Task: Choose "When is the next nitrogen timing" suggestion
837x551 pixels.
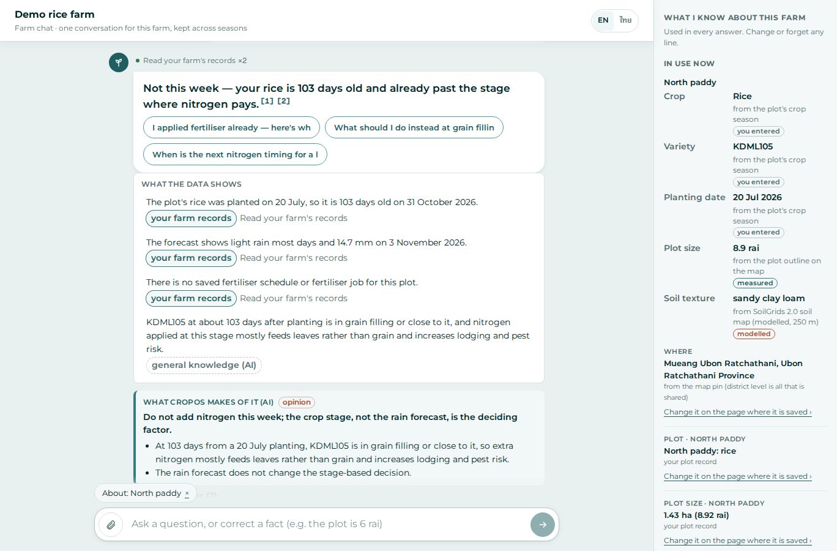Action: click(235, 154)
